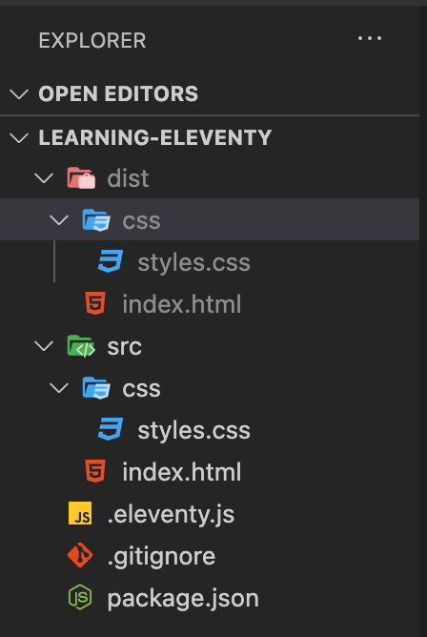Click the Git icon beside .gitignore
427x637 pixels.
80,555
